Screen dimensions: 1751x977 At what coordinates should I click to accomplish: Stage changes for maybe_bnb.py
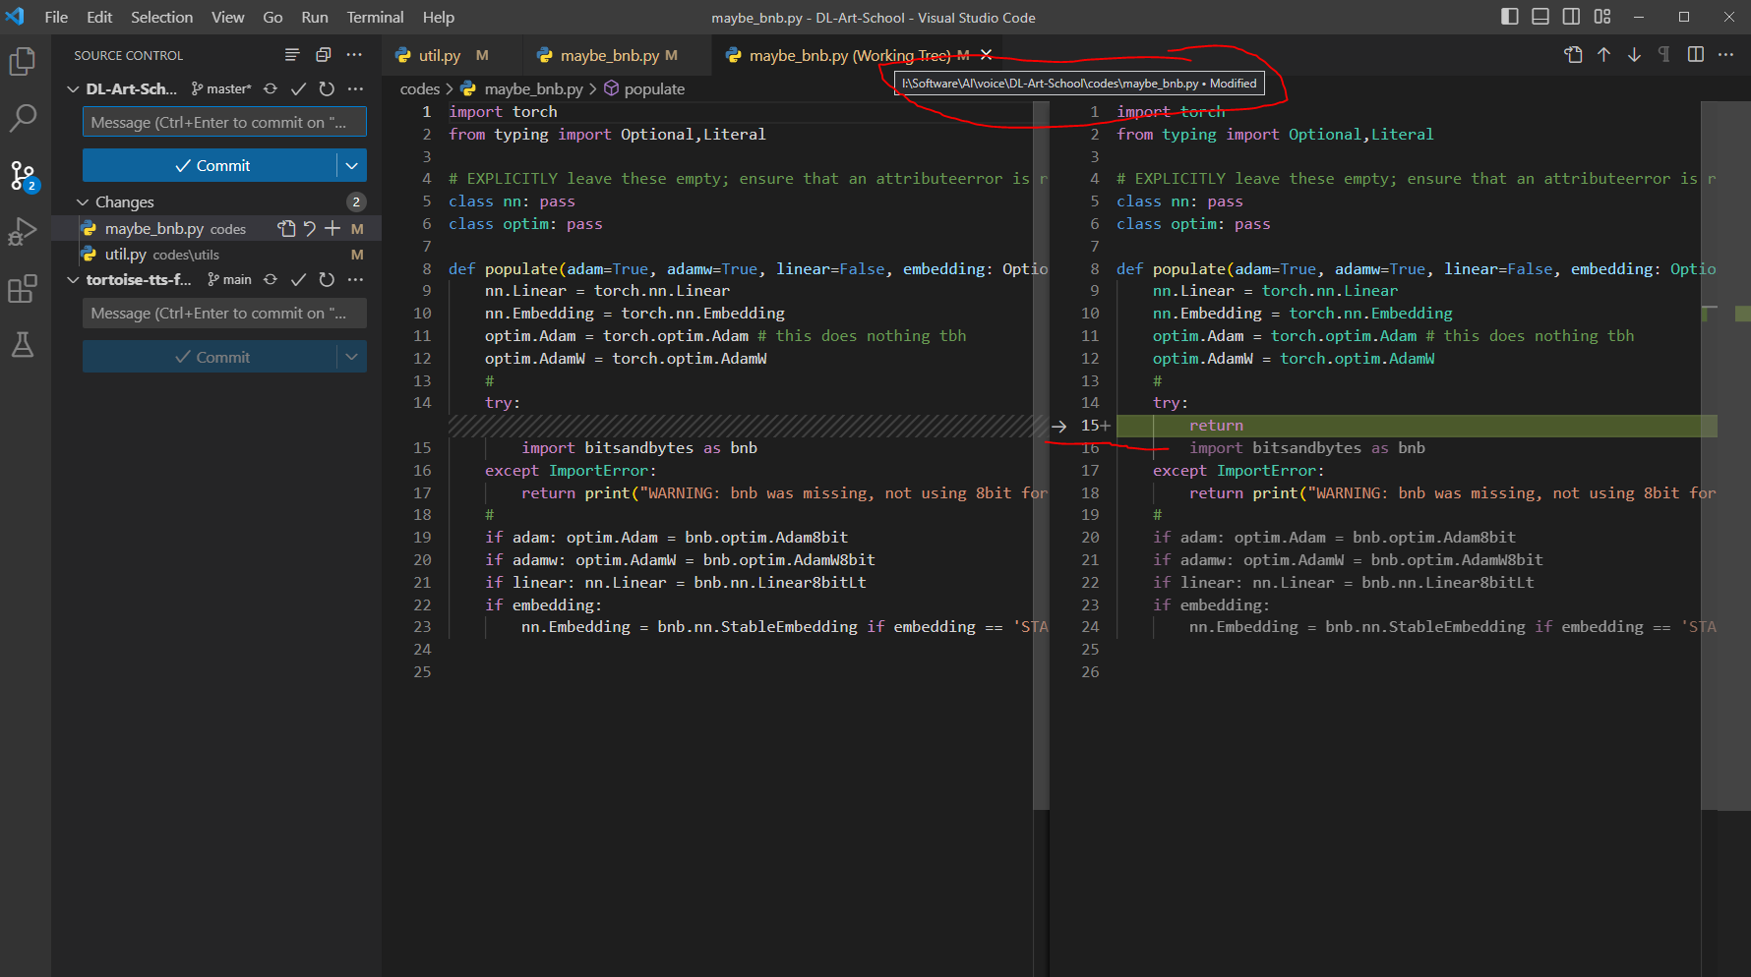click(x=332, y=228)
